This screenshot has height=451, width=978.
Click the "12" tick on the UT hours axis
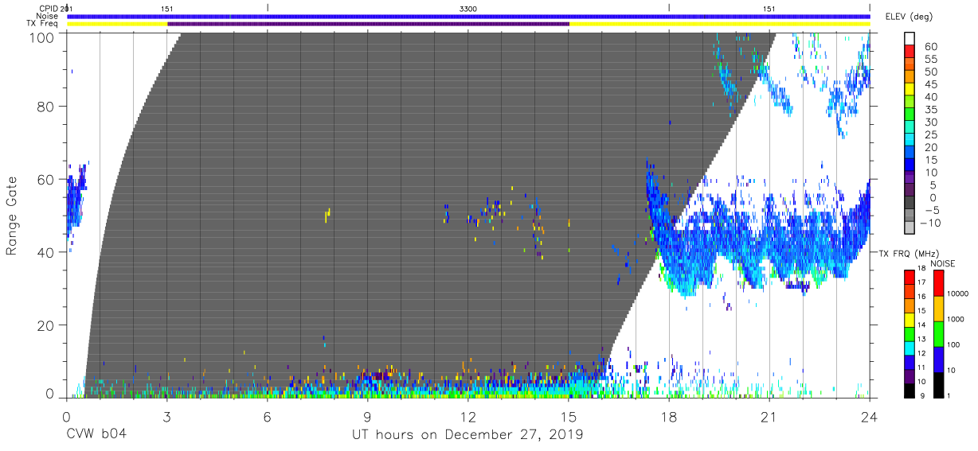(x=467, y=415)
